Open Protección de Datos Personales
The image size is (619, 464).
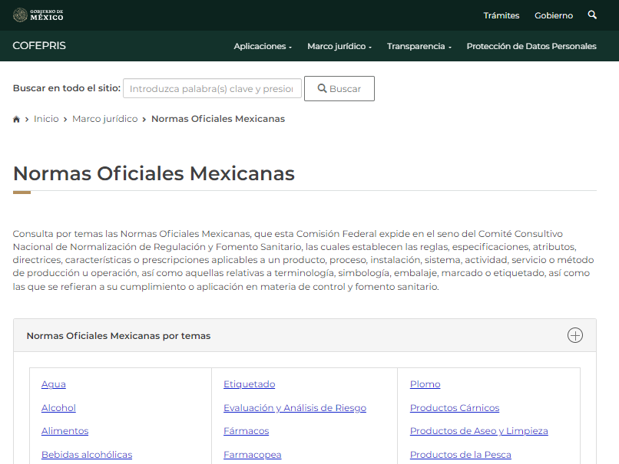[x=531, y=46]
